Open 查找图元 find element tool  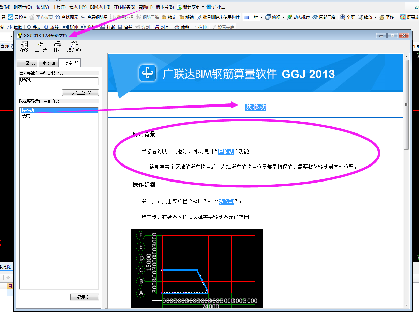click(67, 17)
